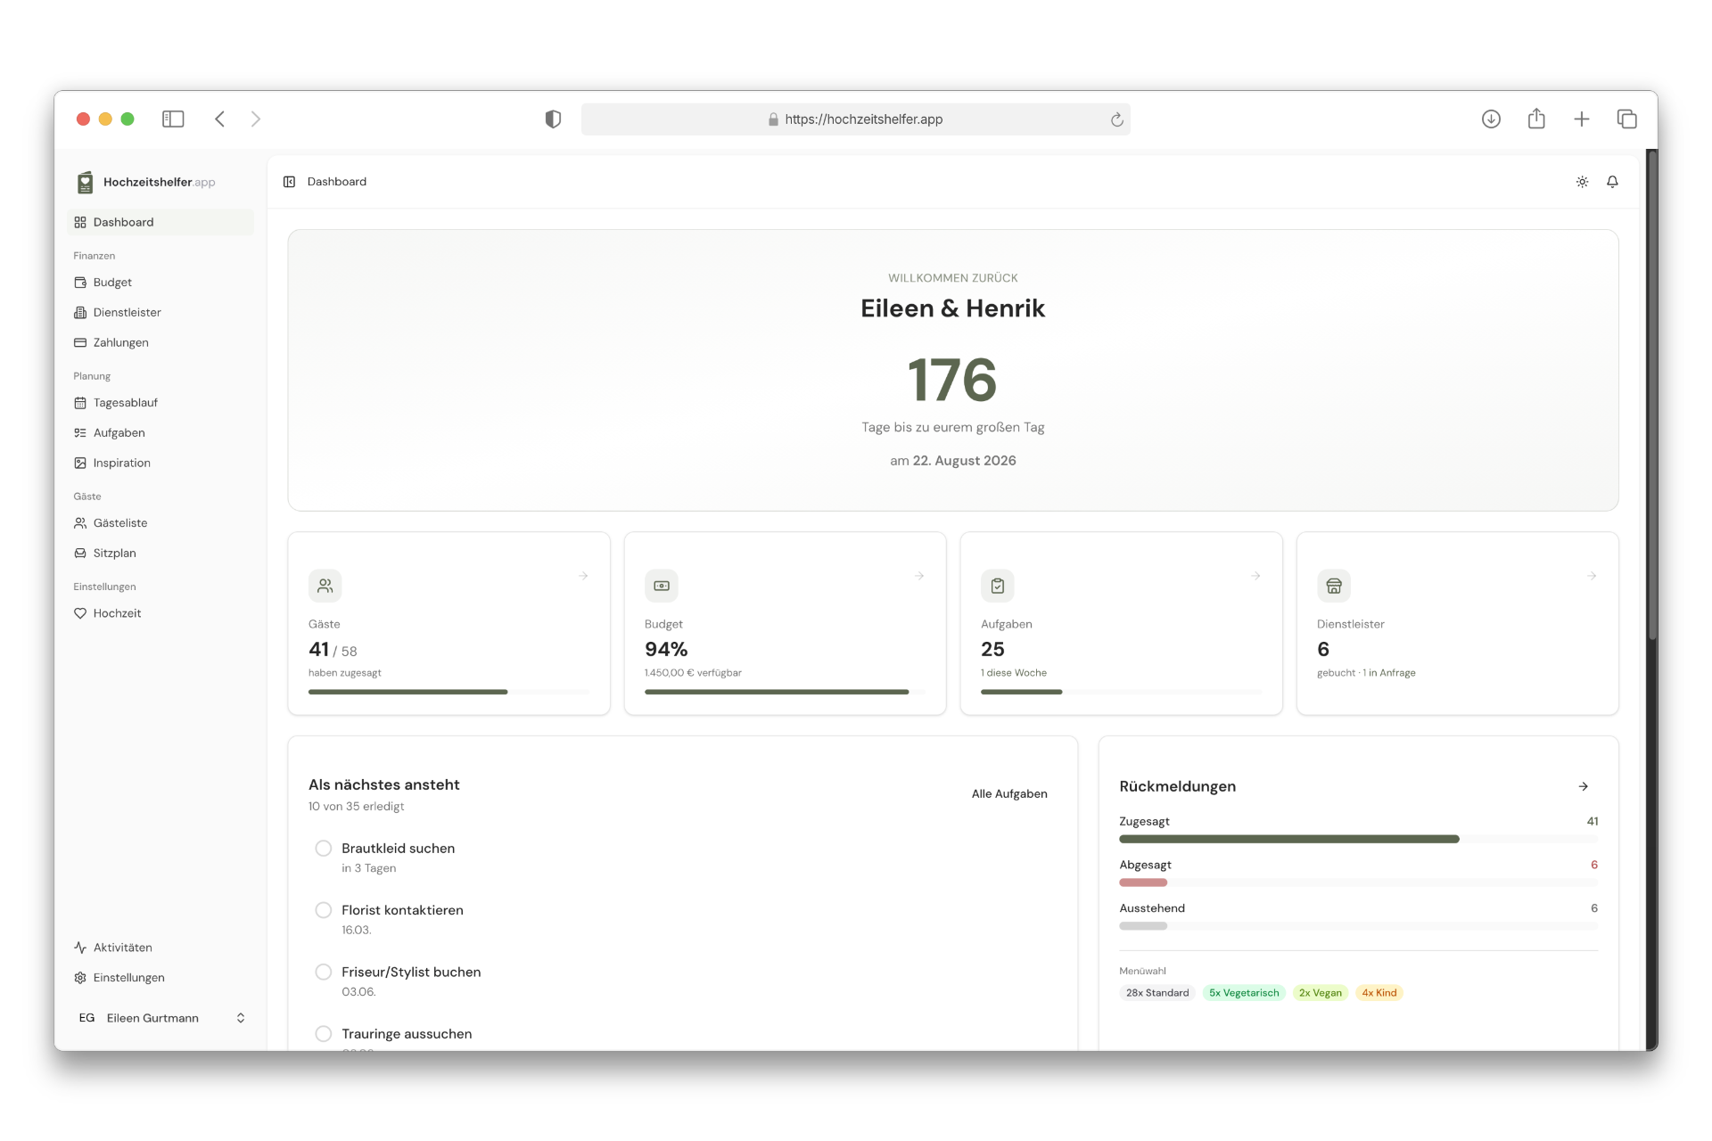Select the '5x Vegetarisch' menu chip

click(x=1243, y=992)
